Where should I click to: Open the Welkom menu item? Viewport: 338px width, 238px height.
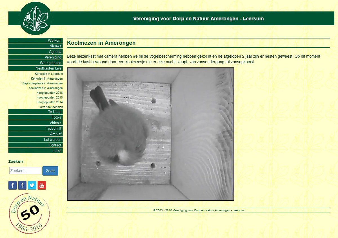pyautogui.click(x=35, y=41)
